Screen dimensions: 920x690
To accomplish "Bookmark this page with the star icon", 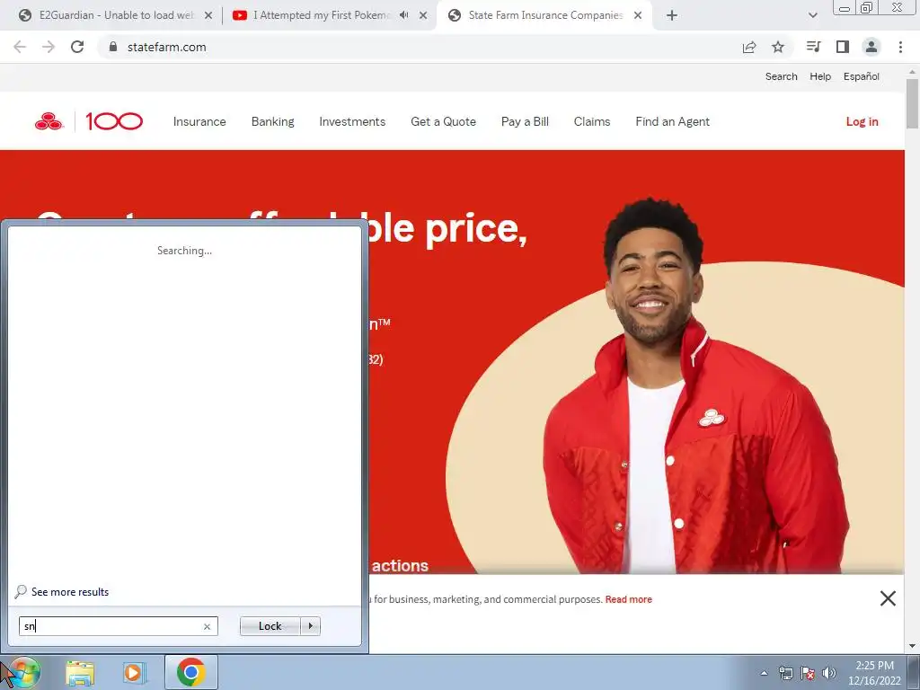I will [778, 47].
